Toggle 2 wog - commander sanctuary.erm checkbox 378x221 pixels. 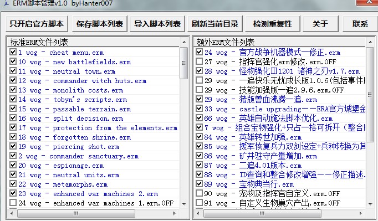tap(13, 156)
